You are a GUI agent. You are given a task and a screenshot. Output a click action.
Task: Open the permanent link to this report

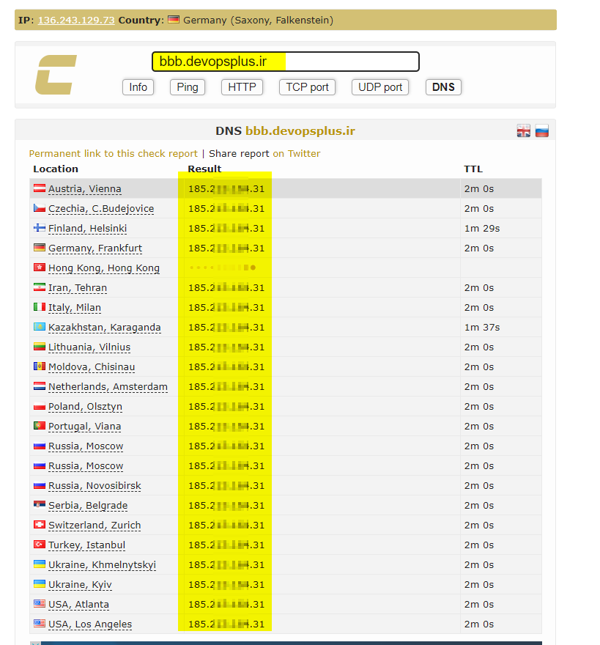(113, 154)
